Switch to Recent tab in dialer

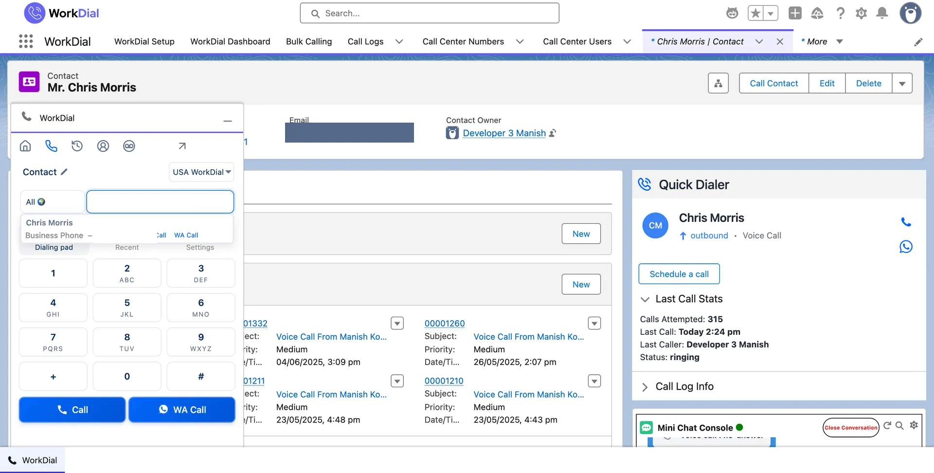[x=127, y=247]
